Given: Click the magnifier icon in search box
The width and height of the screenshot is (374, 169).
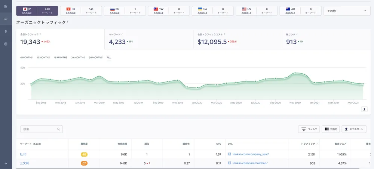Looking at the screenshot, I should point(59,129).
